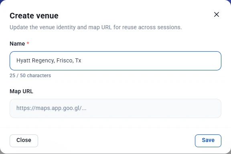This screenshot has height=154, width=231.
Task: Save the new venue
Action: click(x=208, y=141)
